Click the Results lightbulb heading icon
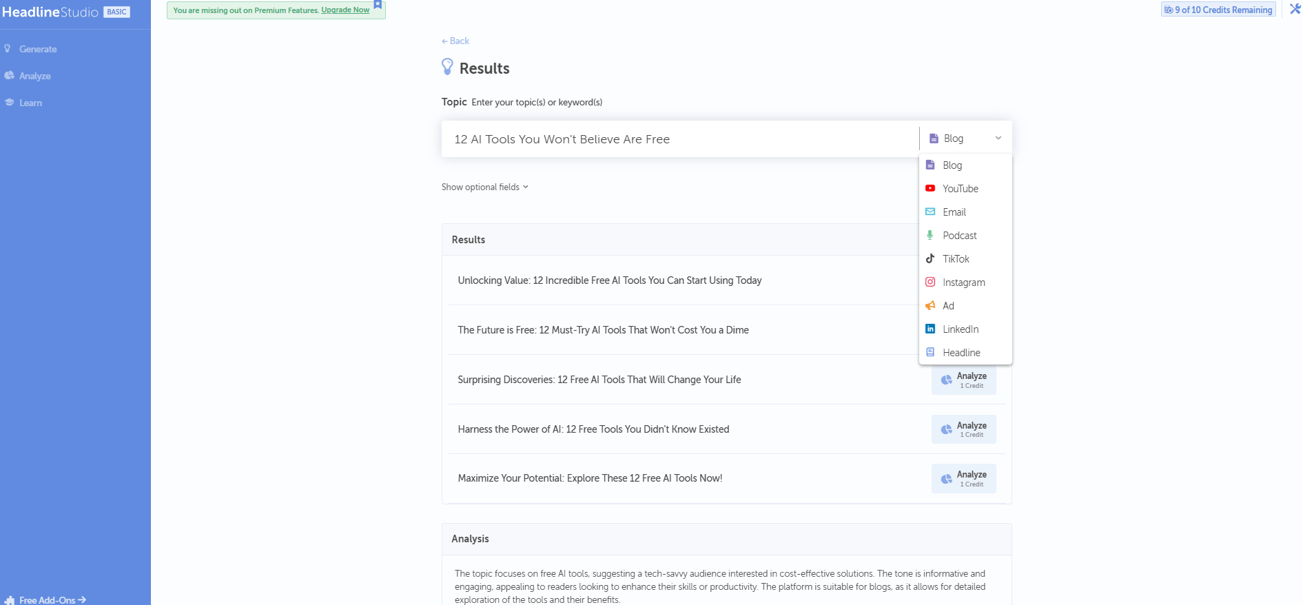1303x605 pixels. [447, 67]
